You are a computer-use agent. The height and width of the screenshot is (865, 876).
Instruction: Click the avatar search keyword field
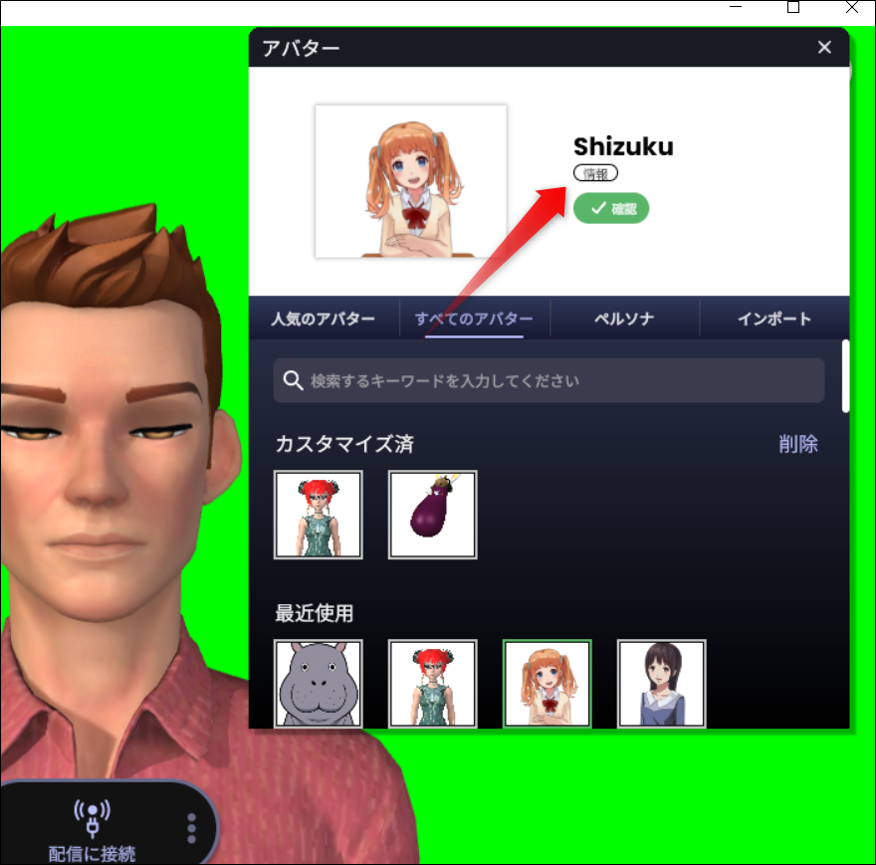point(548,380)
